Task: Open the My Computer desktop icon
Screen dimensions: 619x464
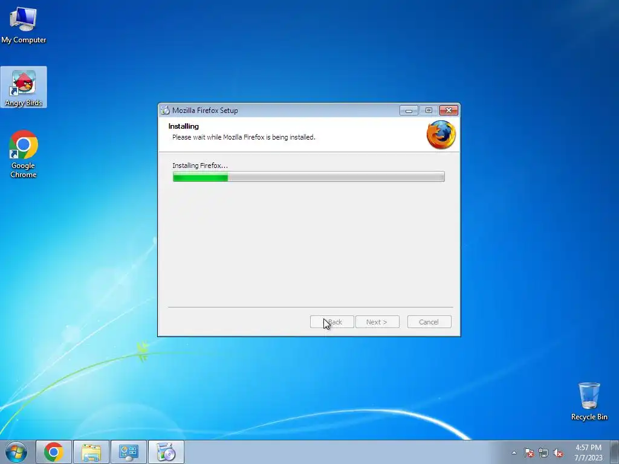Action: click(24, 25)
